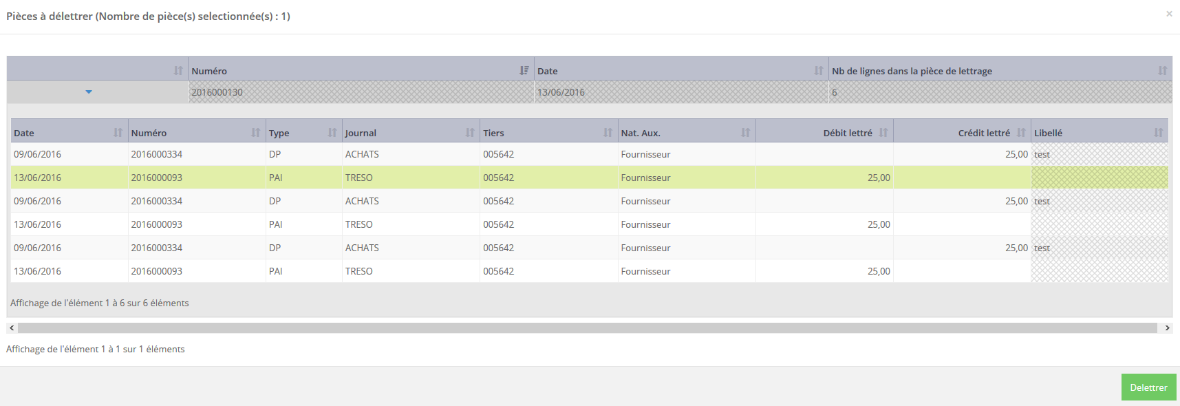Sort by Nat. Aux. column icon
The height and width of the screenshot is (406, 1180).
click(x=745, y=133)
